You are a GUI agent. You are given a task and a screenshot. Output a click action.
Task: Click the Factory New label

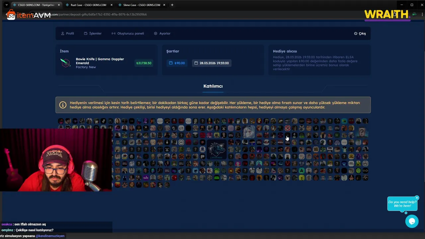pyautogui.click(x=86, y=67)
